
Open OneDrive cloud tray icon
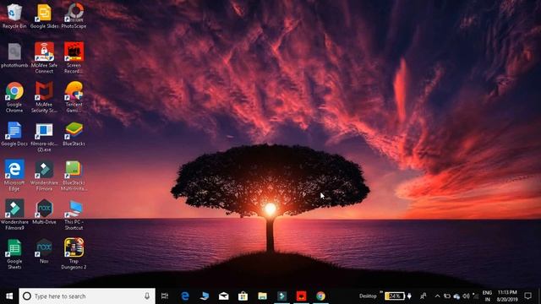456,296
